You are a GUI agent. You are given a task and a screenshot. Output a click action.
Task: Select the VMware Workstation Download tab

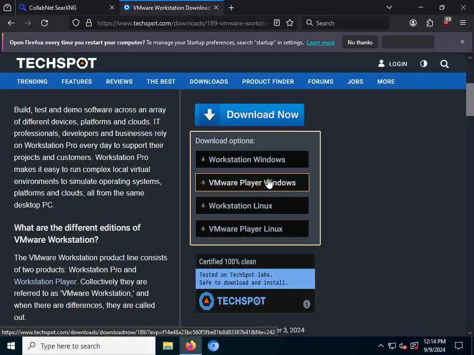tap(171, 7)
